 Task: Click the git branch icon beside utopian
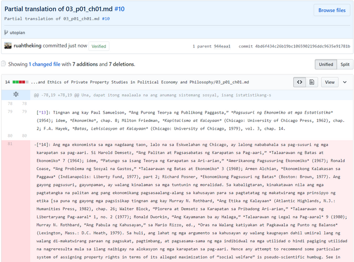pos(6,33)
